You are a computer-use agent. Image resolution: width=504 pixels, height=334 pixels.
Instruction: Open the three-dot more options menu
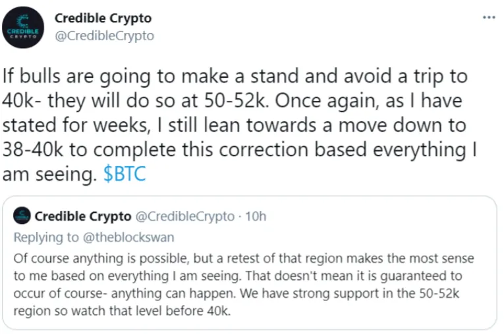coord(489,17)
